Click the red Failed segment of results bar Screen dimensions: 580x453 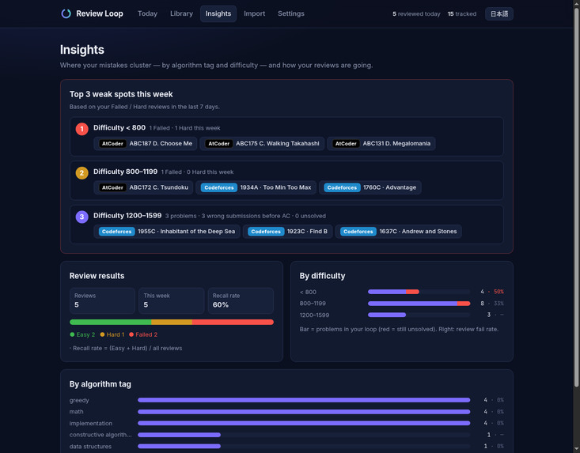coord(233,323)
